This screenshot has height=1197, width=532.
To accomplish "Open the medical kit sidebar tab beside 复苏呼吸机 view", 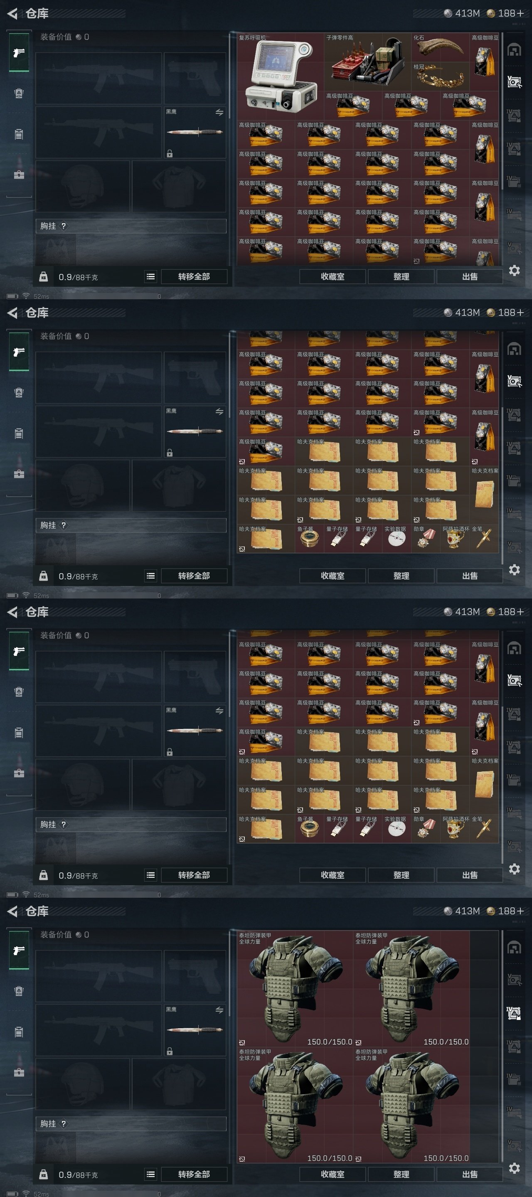I will [19, 175].
